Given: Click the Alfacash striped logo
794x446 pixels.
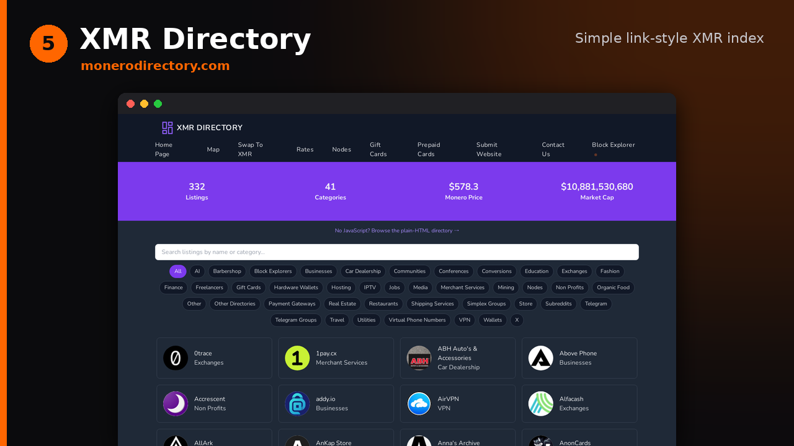Looking at the screenshot, I should [541, 404].
